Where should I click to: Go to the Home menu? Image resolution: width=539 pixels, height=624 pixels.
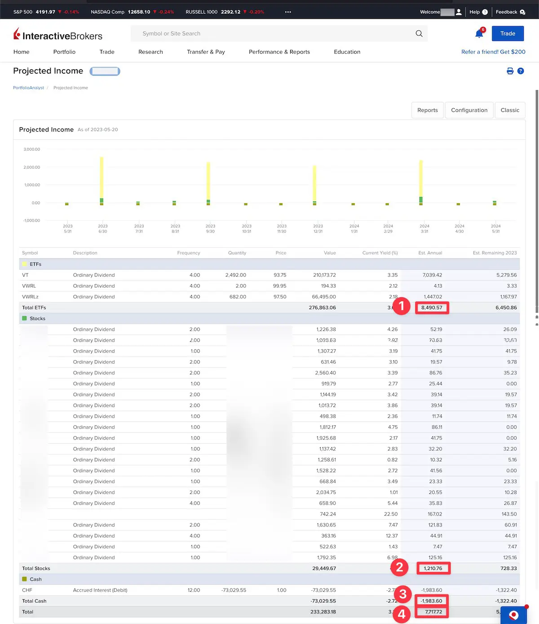[22, 52]
